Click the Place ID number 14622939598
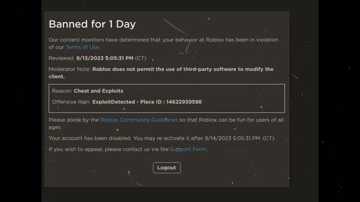This screenshot has width=360, height=202. 184,102
